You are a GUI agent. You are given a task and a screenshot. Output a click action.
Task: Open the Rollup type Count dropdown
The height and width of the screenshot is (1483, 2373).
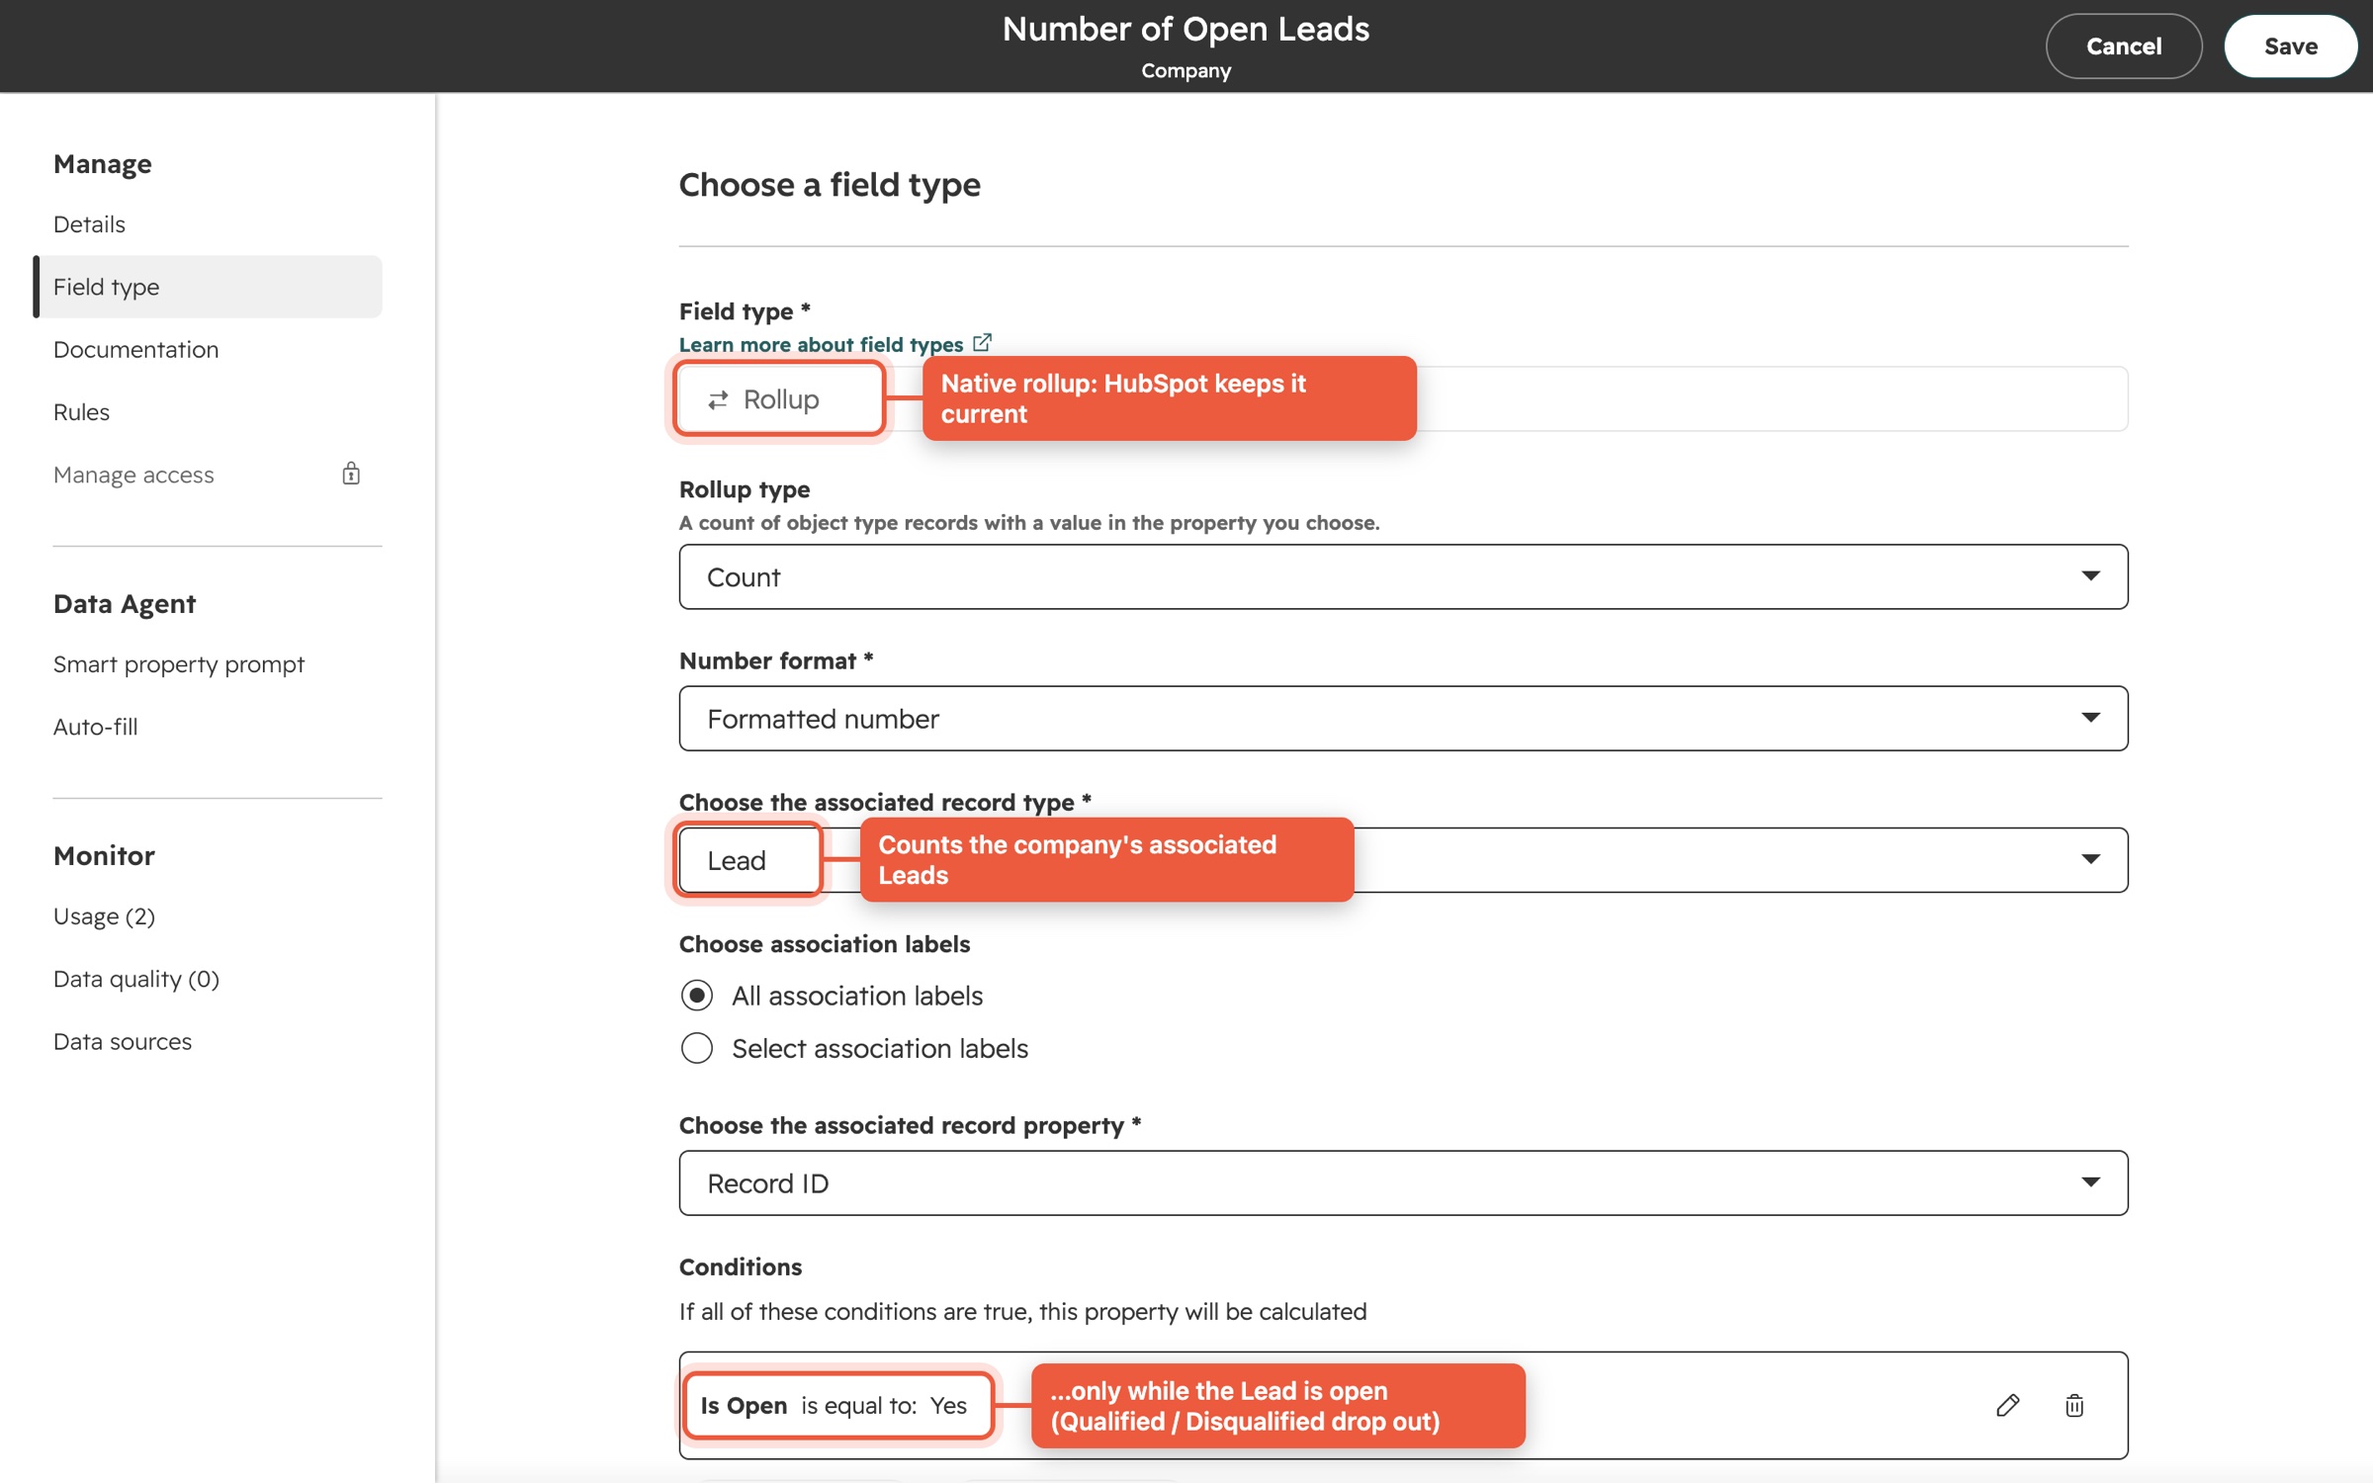pyautogui.click(x=1403, y=576)
